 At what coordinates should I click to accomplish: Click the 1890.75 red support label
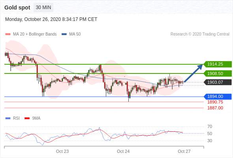pyautogui.click(x=215, y=102)
